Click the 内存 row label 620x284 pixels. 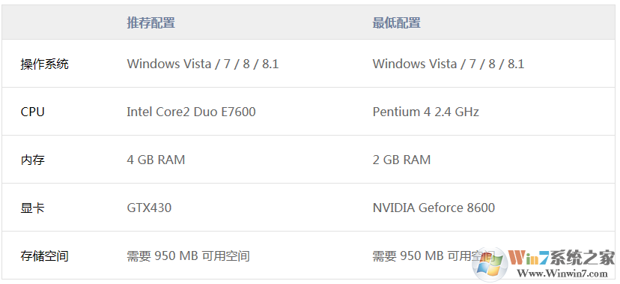click(32, 160)
